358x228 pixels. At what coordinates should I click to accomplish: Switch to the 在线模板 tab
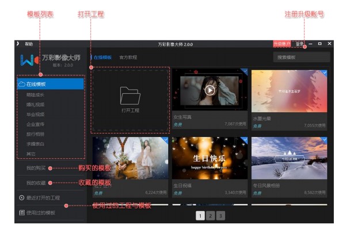(x=102, y=58)
